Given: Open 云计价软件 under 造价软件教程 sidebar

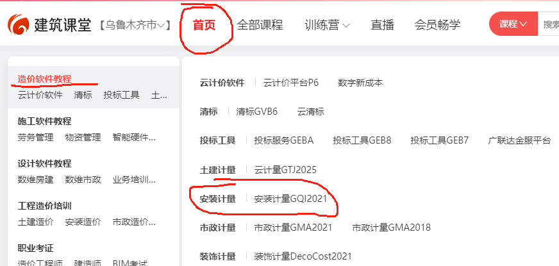Looking at the screenshot, I should (40, 95).
